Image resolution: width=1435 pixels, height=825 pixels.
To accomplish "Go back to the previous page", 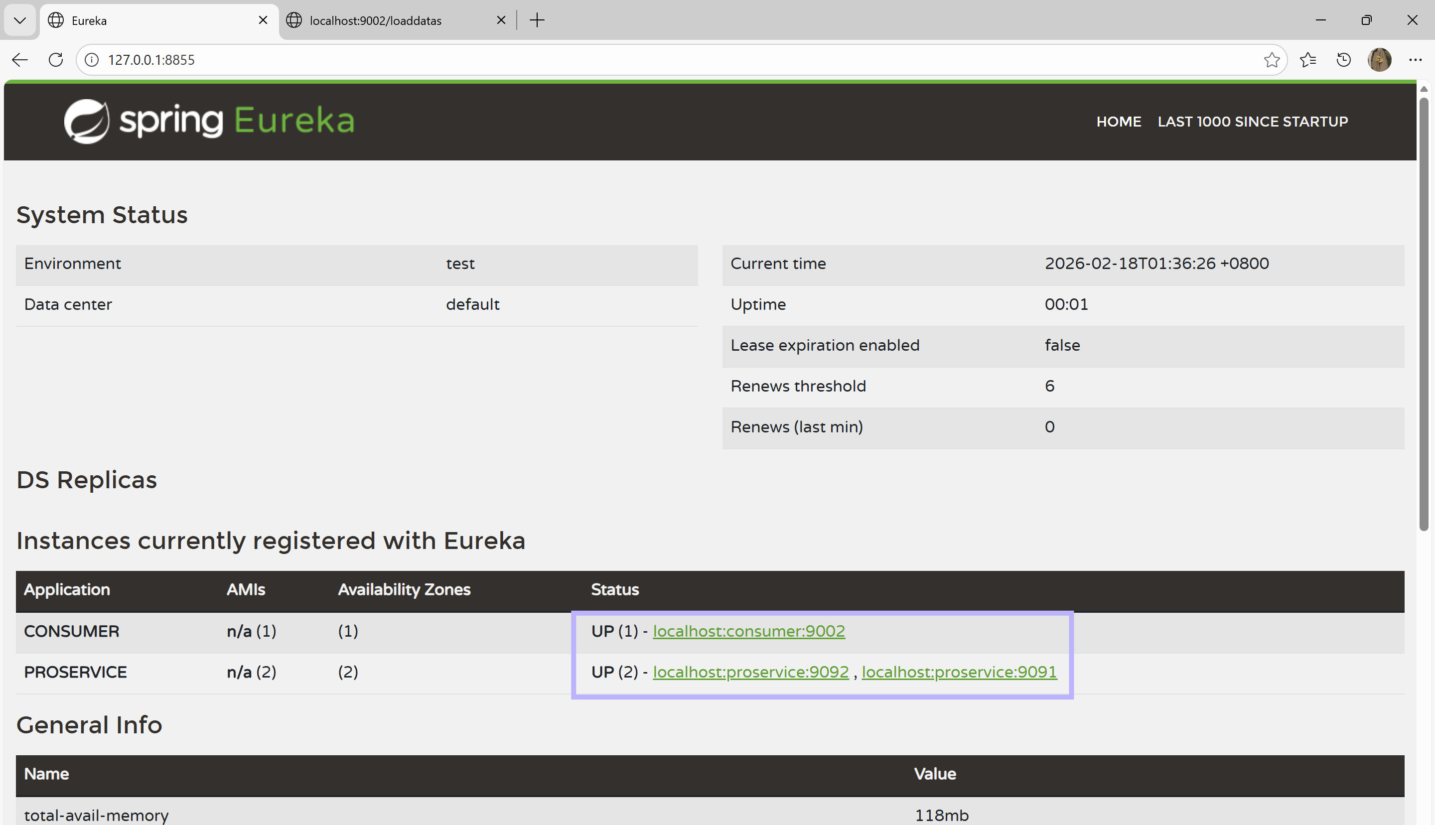I will click(20, 59).
